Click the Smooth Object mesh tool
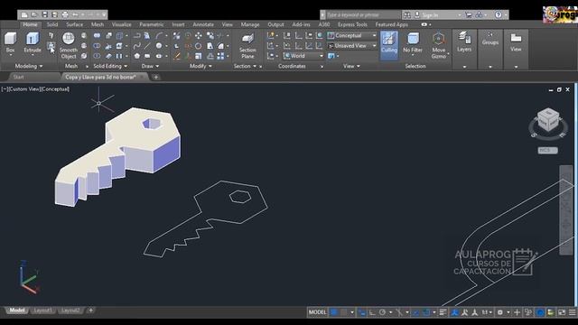 [x=69, y=46]
